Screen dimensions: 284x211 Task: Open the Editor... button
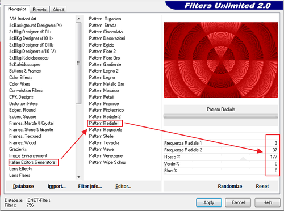pos(123,187)
